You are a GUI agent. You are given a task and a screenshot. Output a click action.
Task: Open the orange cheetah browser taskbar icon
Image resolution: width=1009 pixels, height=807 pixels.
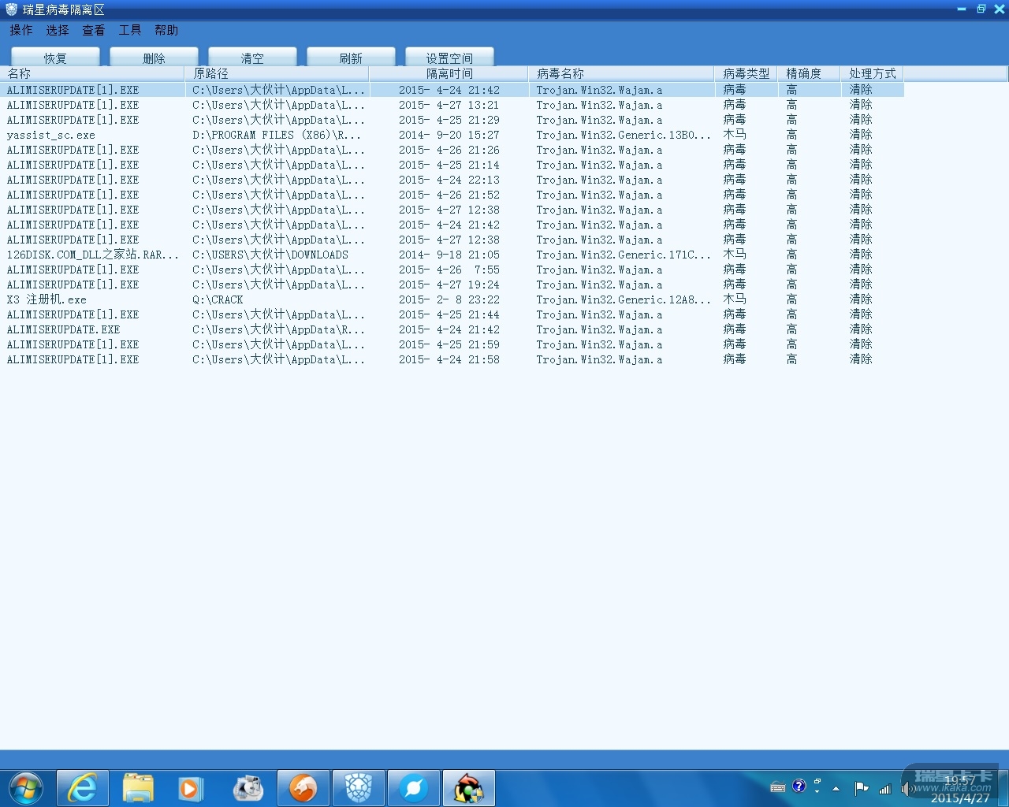point(303,788)
